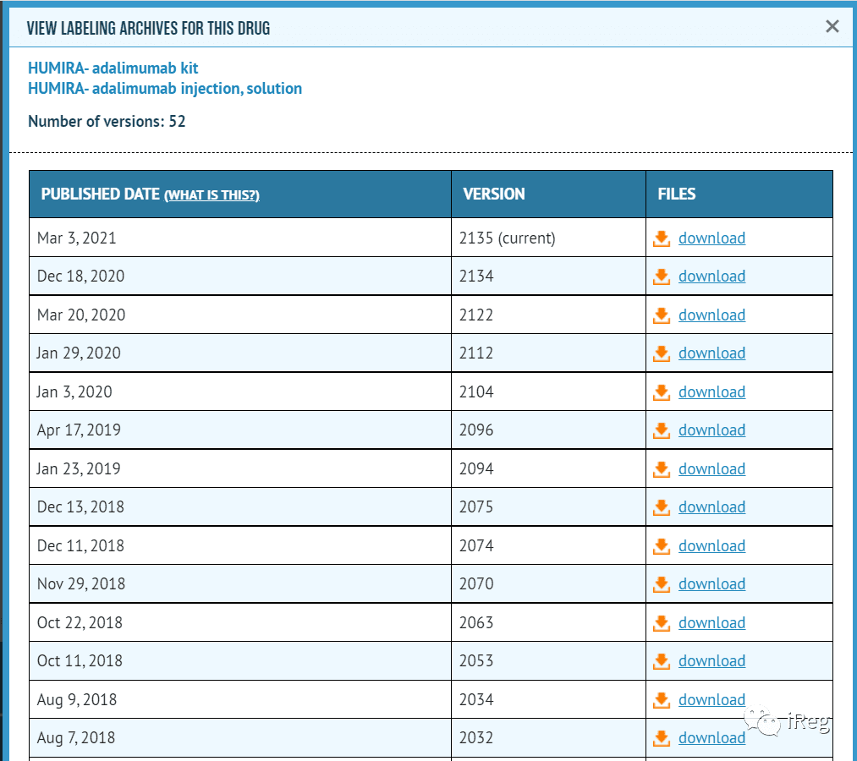The height and width of the screenshot is (761, 857).
Task: Open HUMIRA- adalimumab injection, solution link
Action: [x=165, y=89]
